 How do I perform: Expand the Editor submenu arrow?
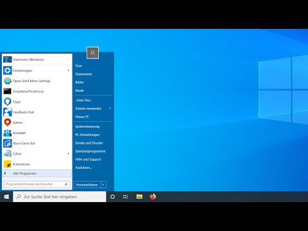(68, 153)
